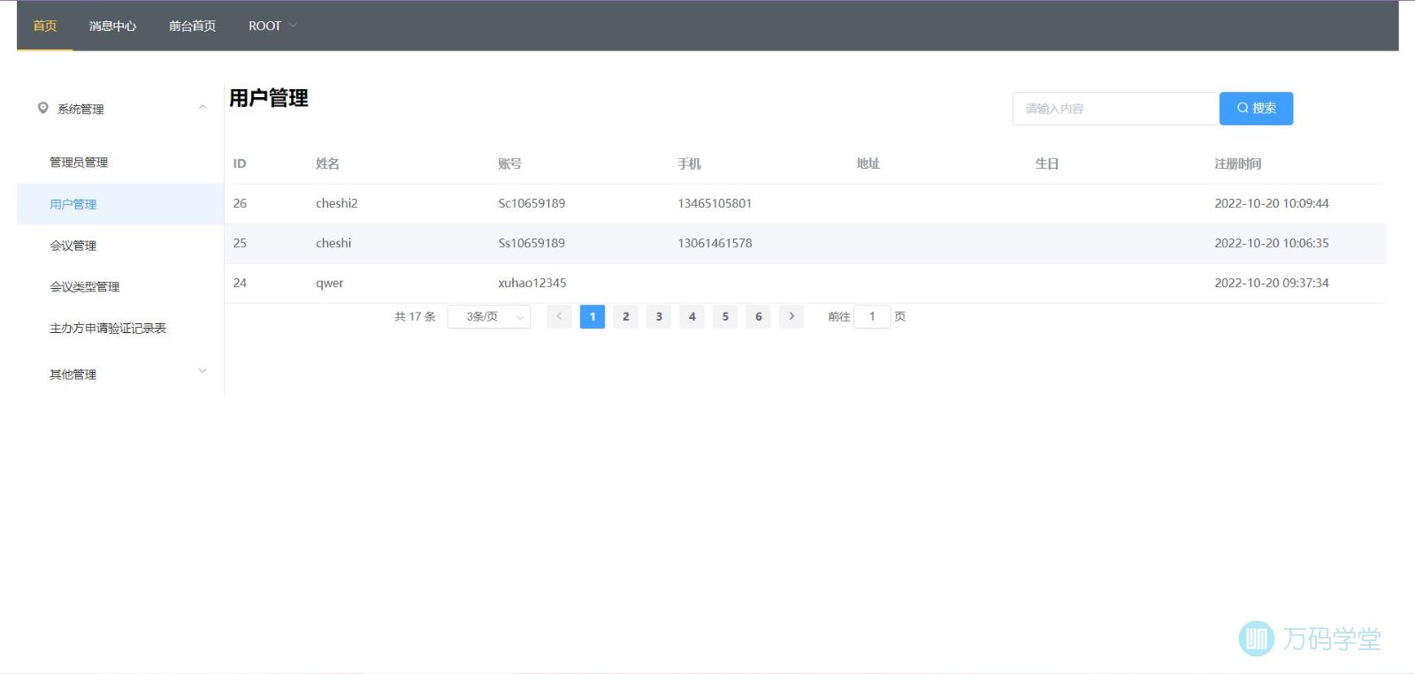
Task: Select the phone cell 13061461578
Action: pyautogui.click(x=715, y=243)
